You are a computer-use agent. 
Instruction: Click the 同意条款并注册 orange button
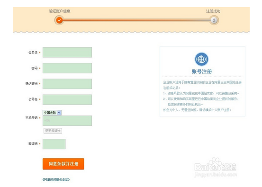tap(63, 164)
